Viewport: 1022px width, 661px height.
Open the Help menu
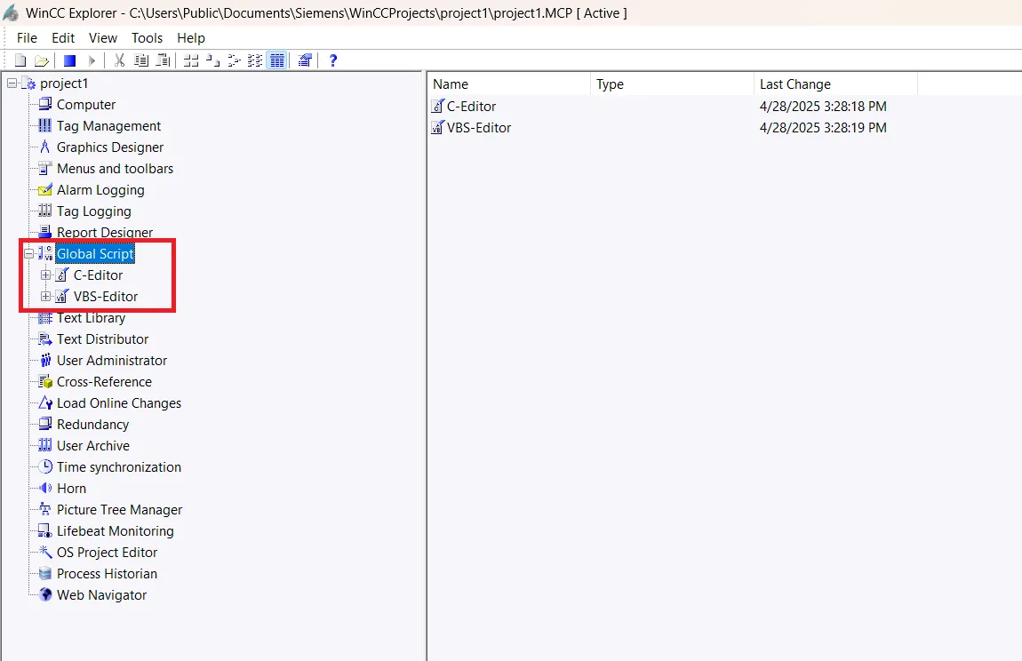click(191, 38)
